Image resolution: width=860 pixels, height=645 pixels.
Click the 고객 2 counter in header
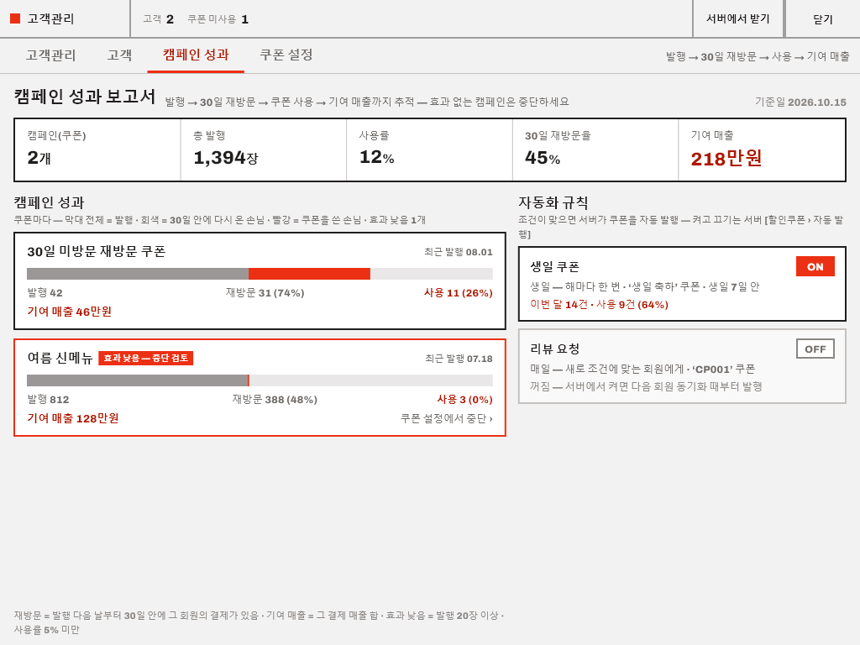click(x=159, y=19)
